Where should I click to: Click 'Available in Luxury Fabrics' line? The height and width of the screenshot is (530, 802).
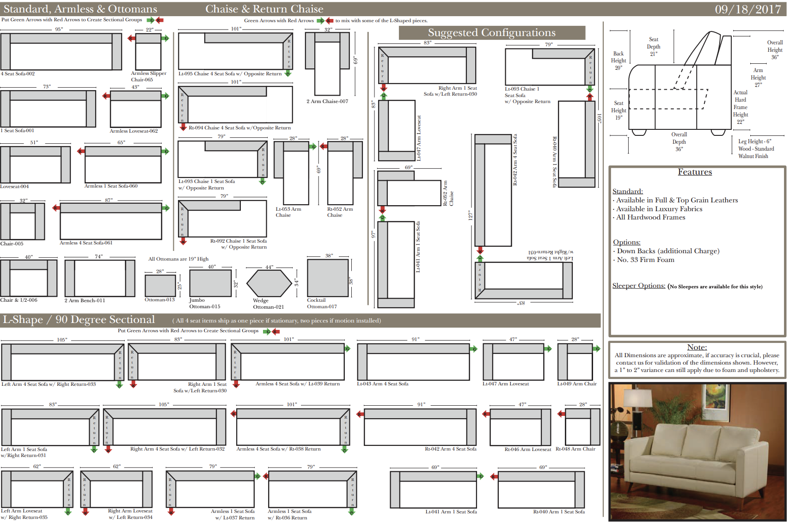(x=659, y=209)
